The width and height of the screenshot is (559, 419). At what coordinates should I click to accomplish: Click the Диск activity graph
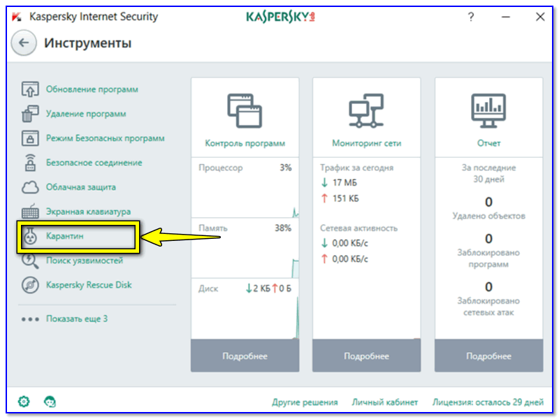click(x=245, y=309)
